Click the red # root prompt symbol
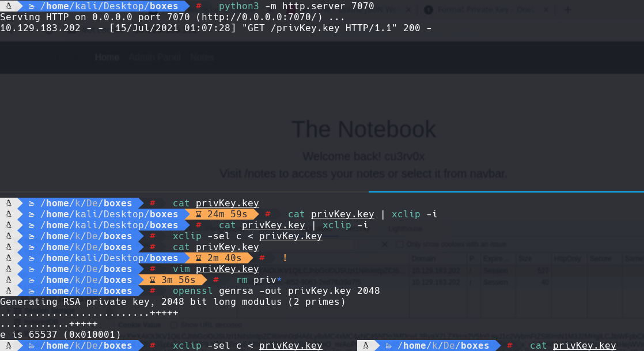The width and height of the screenshot is (644, 351). 198,7
